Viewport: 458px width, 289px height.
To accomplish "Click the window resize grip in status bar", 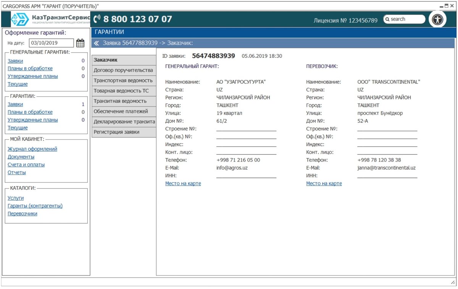I will click(453, 282).
